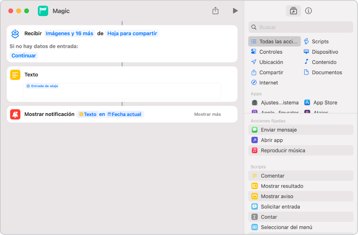
Task: Click the Recibir action input icon
Action: coord(15,33)
